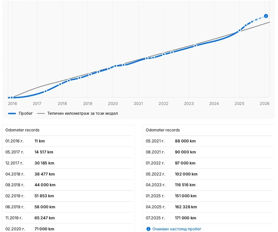
Task: Select the 04.2025 record with 162 328 km
Action: point(209,207)
